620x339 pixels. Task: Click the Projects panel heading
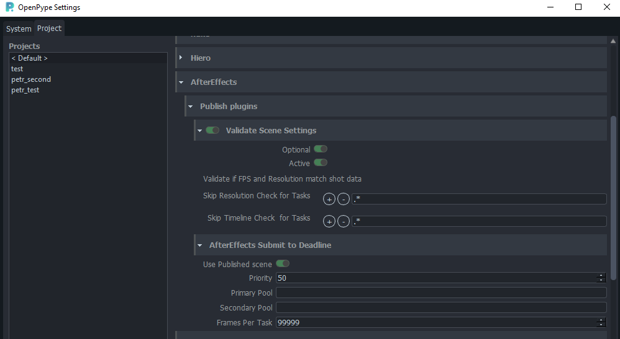point(24,46)
